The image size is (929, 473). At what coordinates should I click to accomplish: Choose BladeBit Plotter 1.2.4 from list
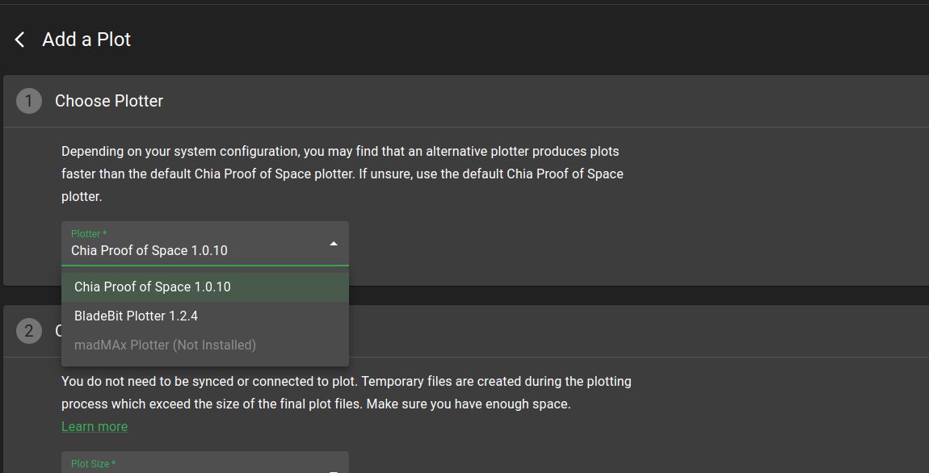136,316
